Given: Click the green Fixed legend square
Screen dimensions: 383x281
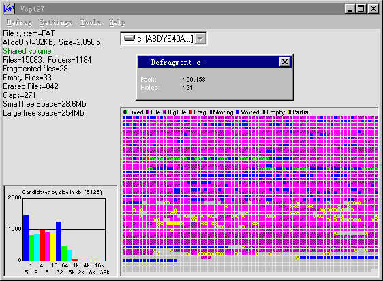Looking at the screenshot, I should pos(125,112).
